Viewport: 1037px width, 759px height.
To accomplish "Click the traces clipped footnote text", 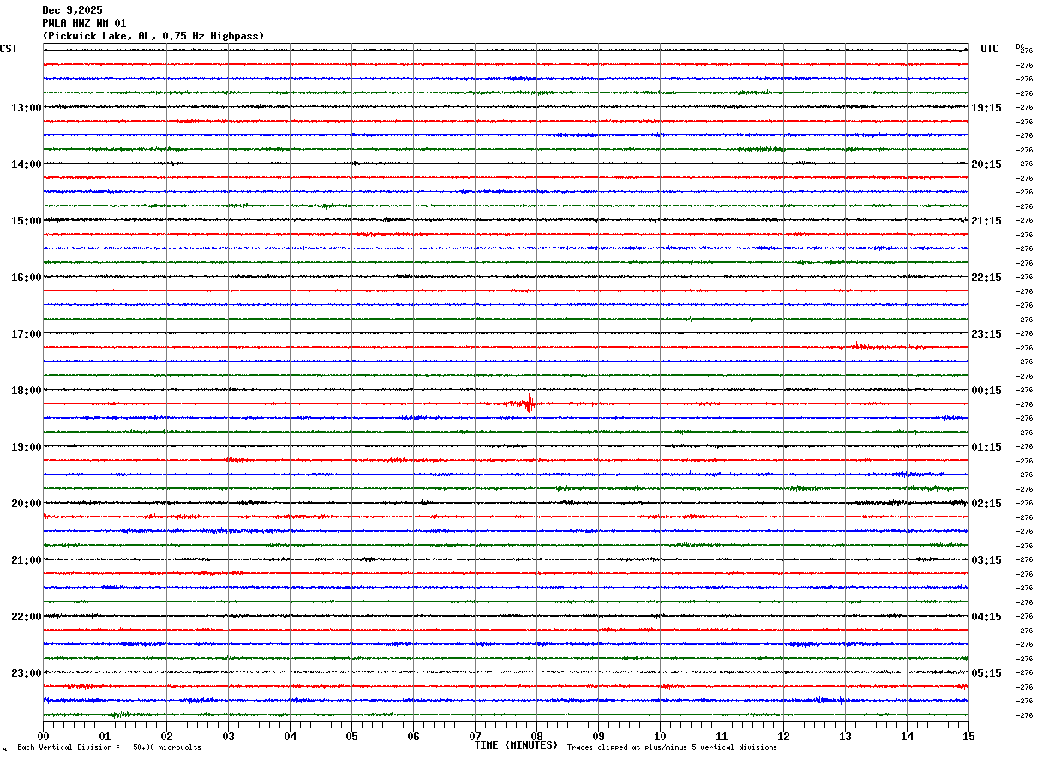I will click(672, 748).
